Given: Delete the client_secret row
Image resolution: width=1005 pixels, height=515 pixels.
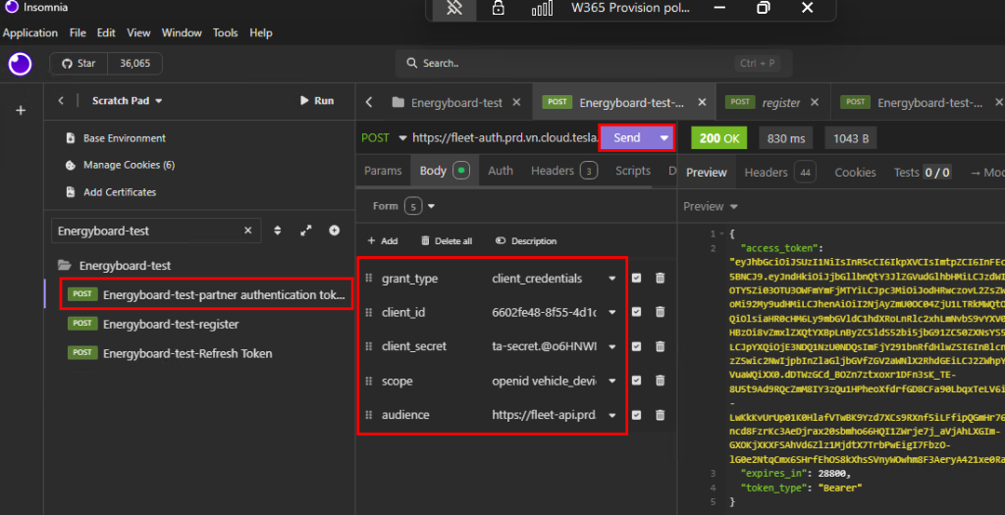Looking at the screenshot, I should tap(661, 346).
